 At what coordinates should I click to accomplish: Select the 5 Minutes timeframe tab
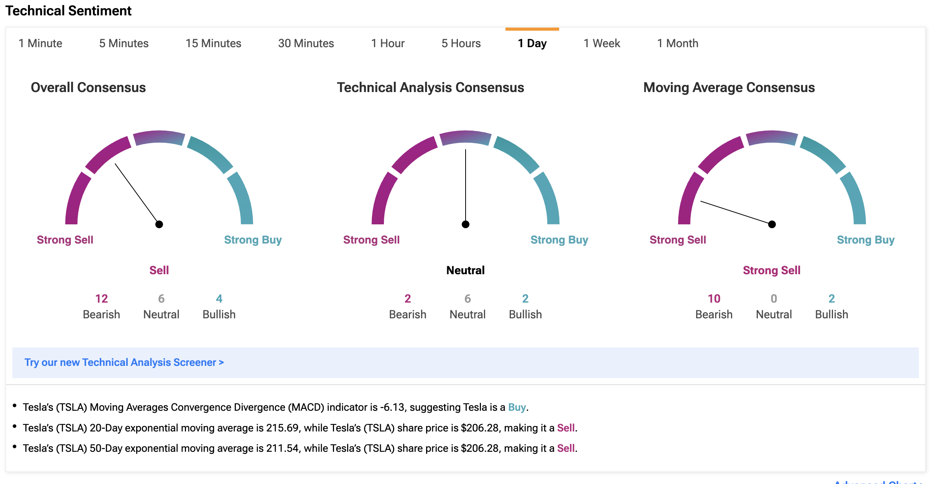[123, 43]
